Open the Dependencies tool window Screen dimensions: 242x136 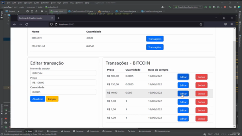coord(162,131)
